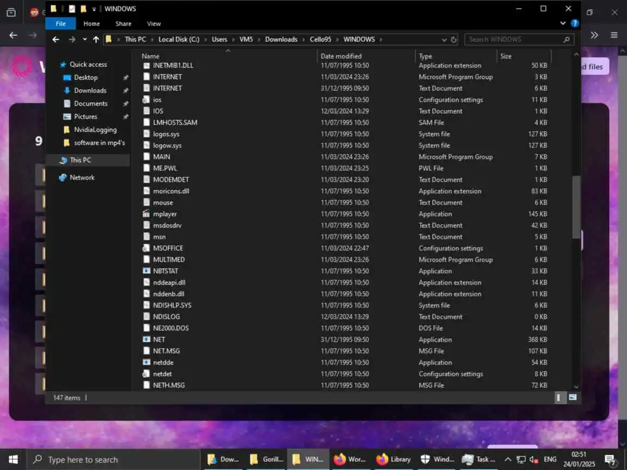Select Network in navigation pane

point(82,177)
